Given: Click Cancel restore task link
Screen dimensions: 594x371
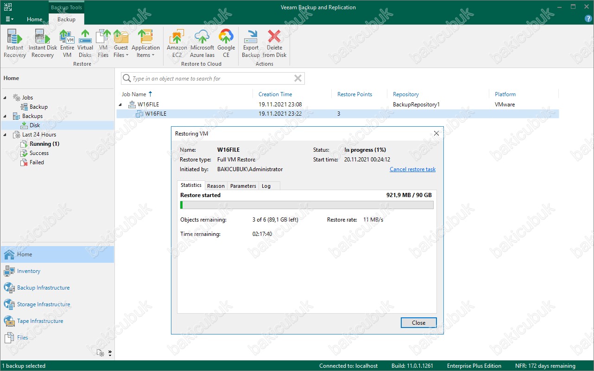Looking at the screenshot, I should click(412, 169).
